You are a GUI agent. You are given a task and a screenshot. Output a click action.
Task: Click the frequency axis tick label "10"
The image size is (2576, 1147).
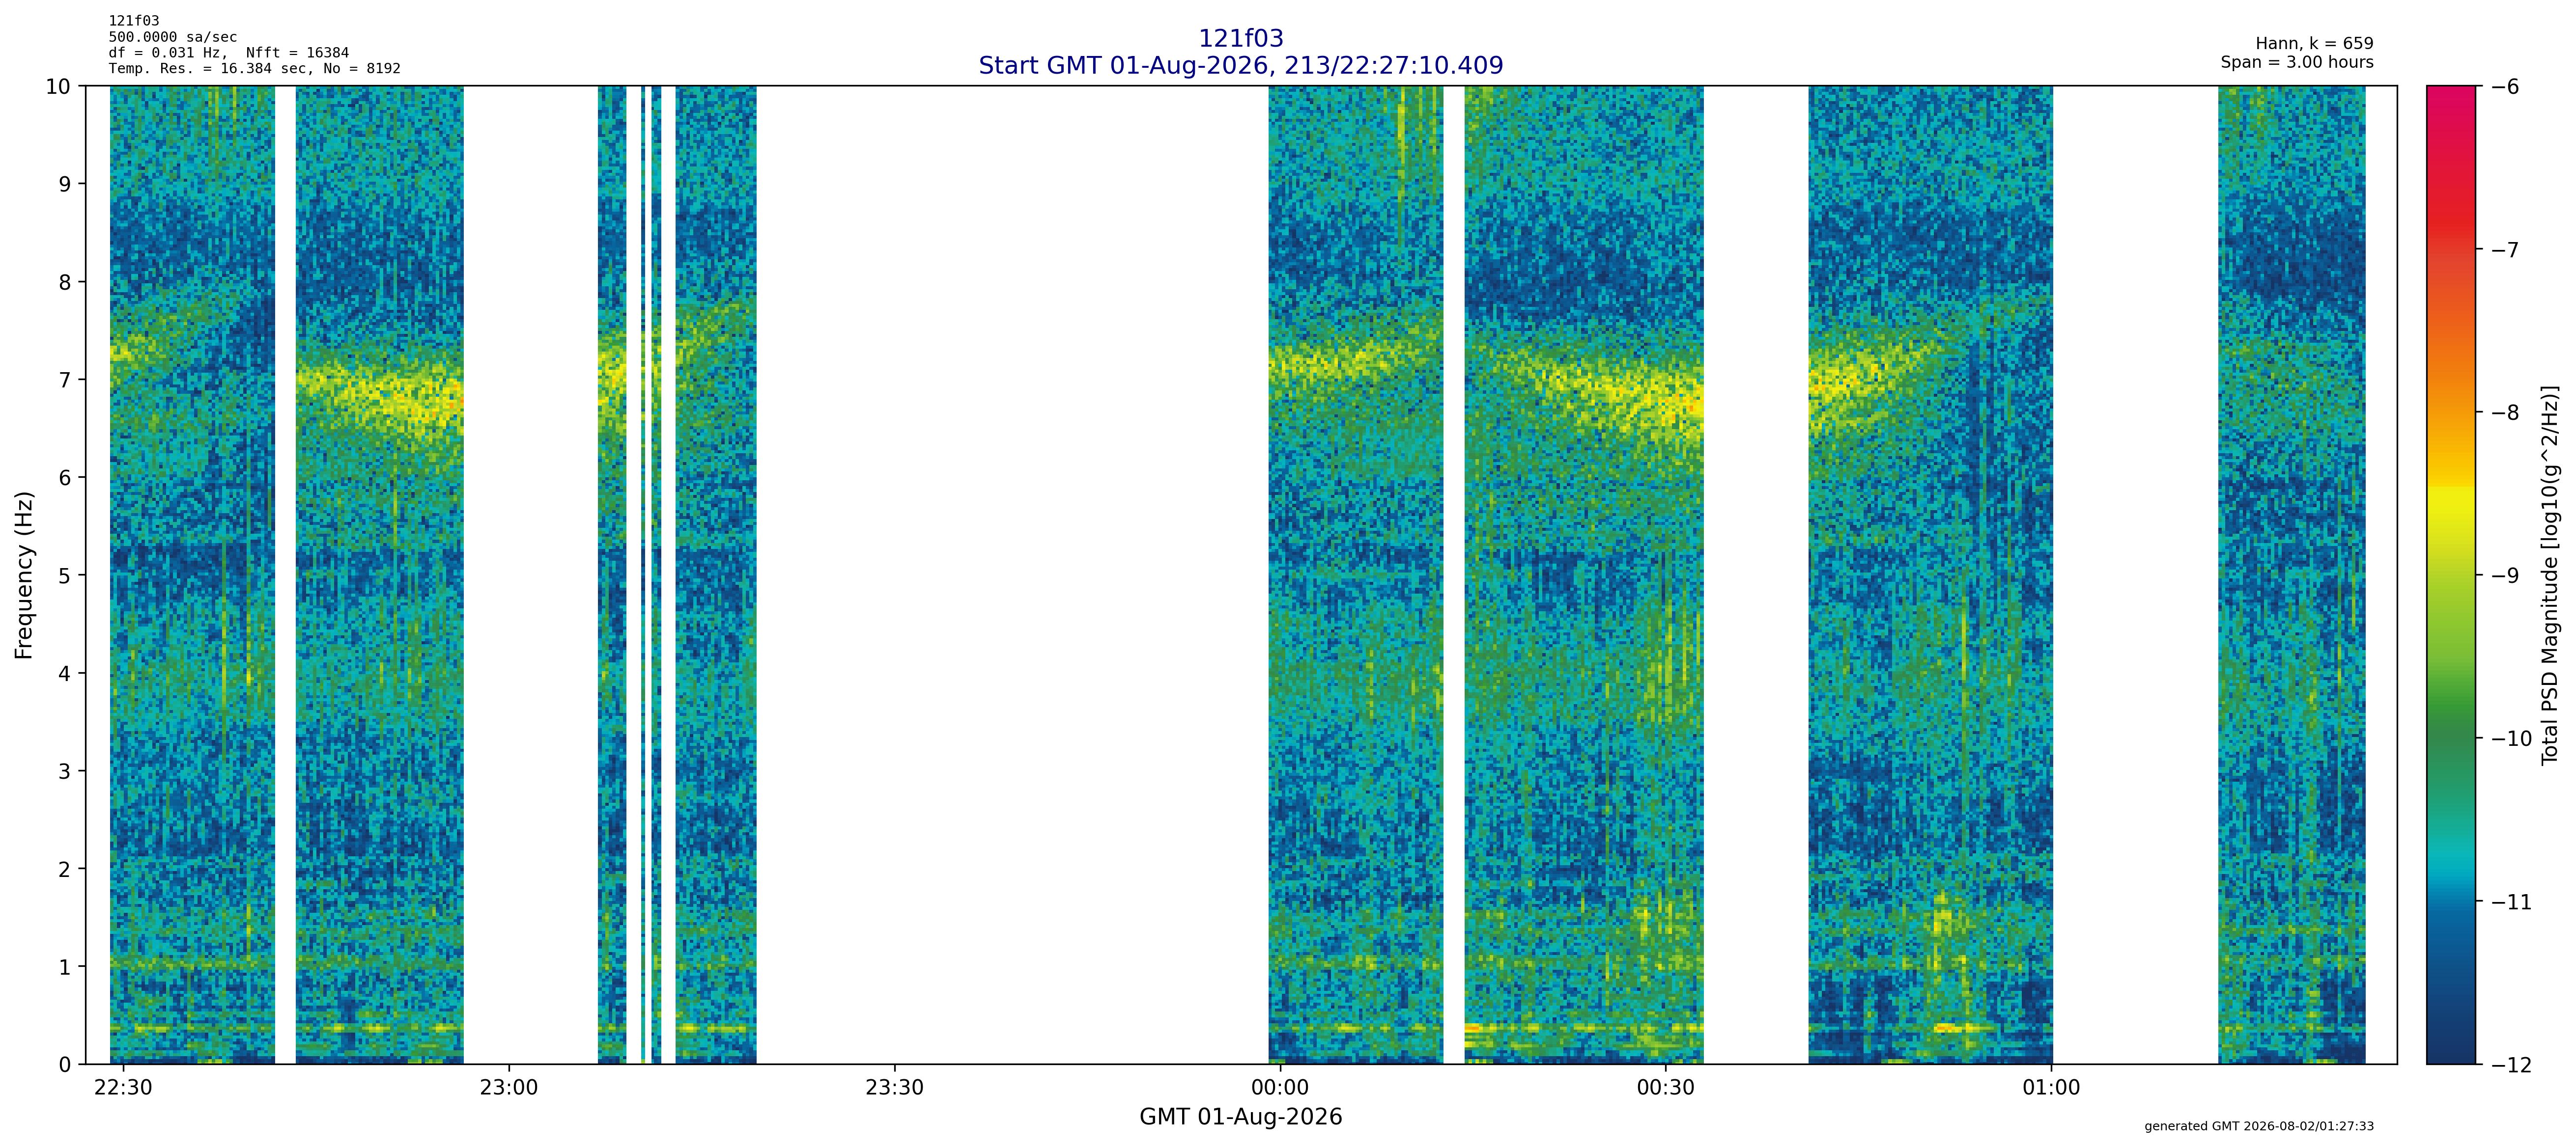coord(58,87)
